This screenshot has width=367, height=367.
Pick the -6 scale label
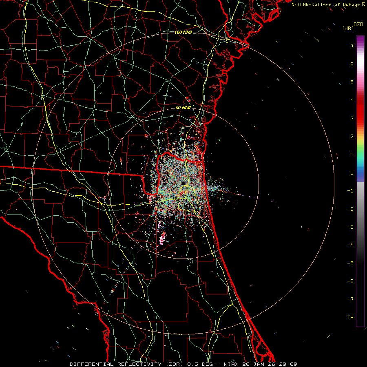tap(350, 281)
